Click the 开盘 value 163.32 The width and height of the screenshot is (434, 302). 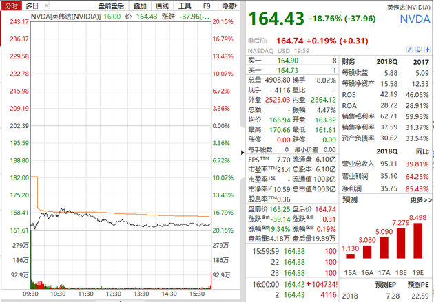(x=325, y=120)
